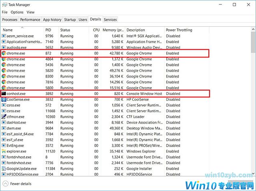Click the Task Manager title bar icon
This screenshot has width=256, height=191.
4,5
